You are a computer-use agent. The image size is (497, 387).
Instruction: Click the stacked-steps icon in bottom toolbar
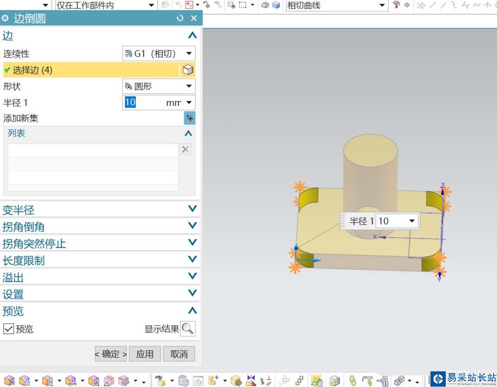(x=300, y=380)
